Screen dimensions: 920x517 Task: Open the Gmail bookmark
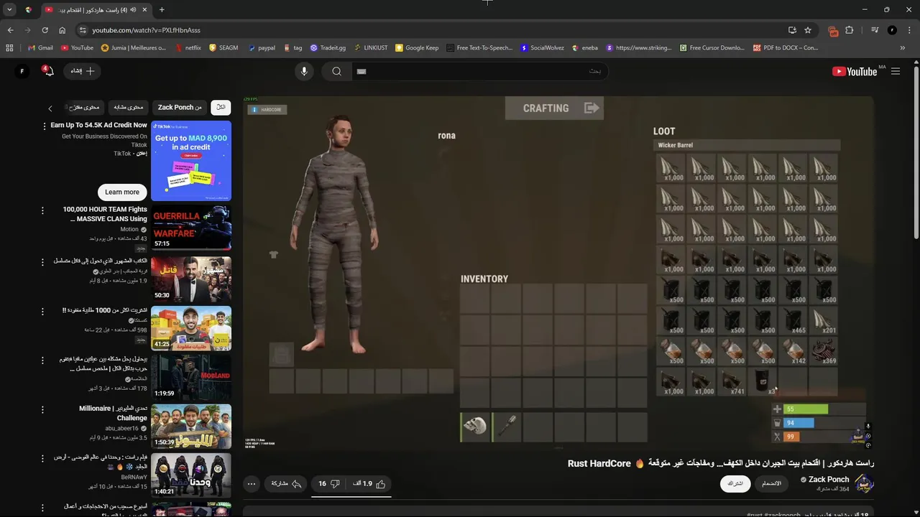click(x=40, y=48)
